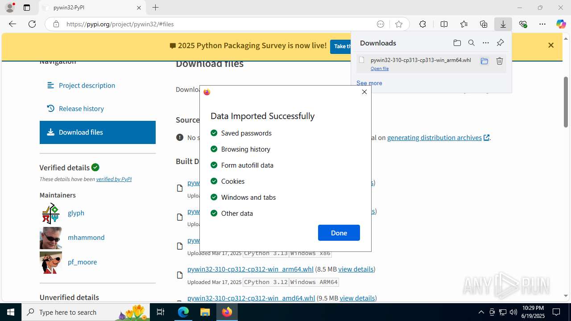Viewport: 571px width, 321px height.
Task: Refresh the pypi.org page
Action: click(32, 24)
